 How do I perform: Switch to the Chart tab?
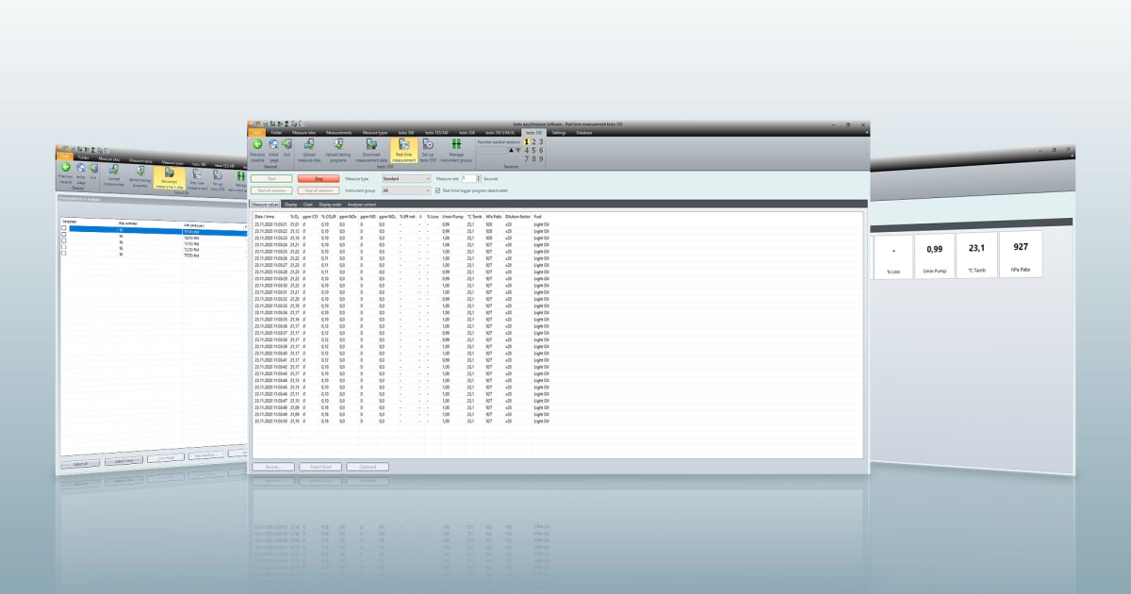pyautogui.click(x=307, y=203)
